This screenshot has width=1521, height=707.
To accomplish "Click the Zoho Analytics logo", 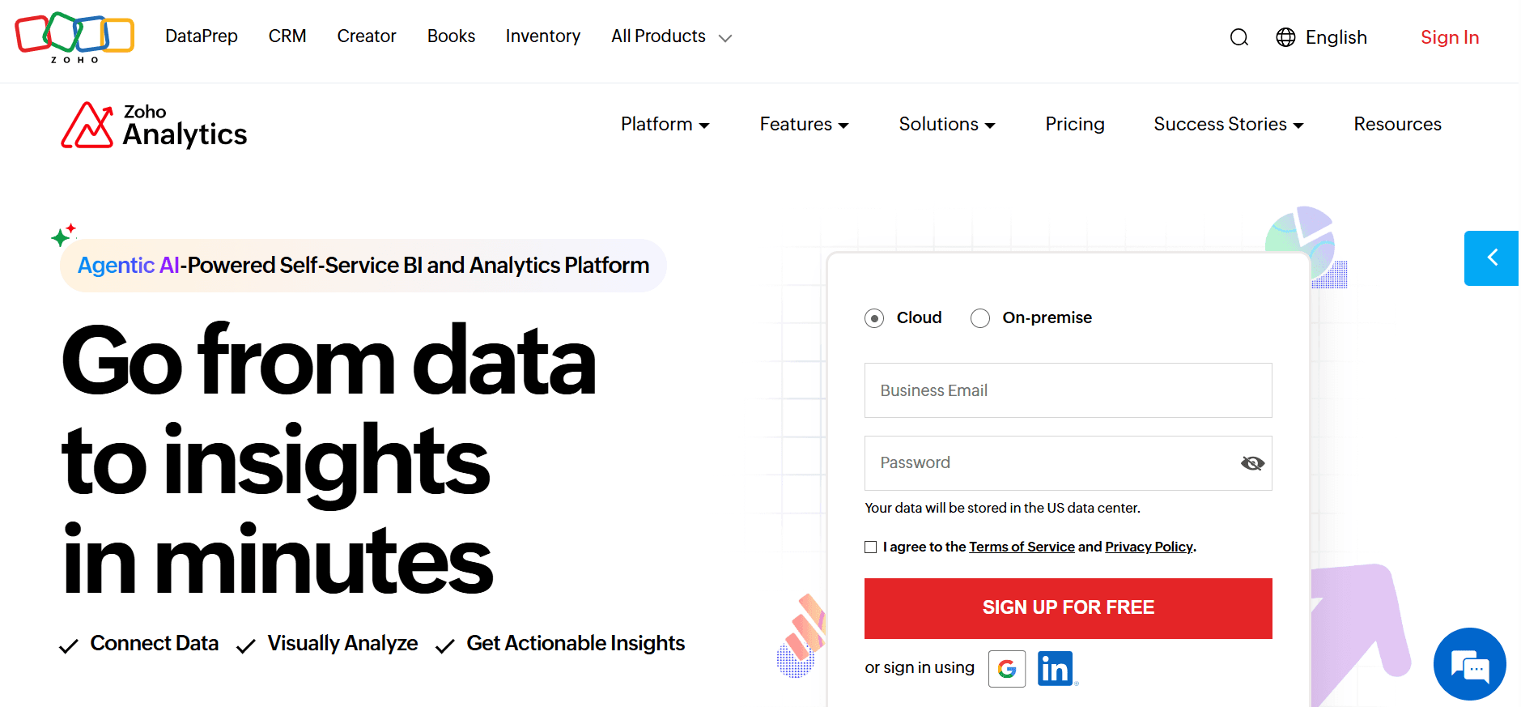I will coord(153,124).
